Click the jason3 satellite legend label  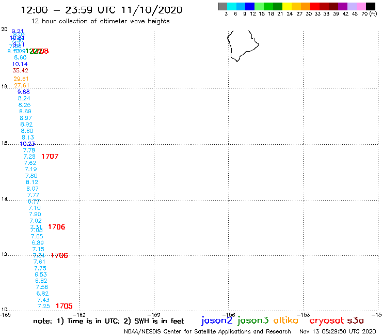253,320
